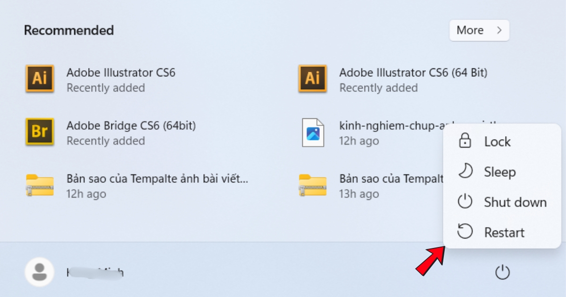Click the More button

(x=479, y=30)
